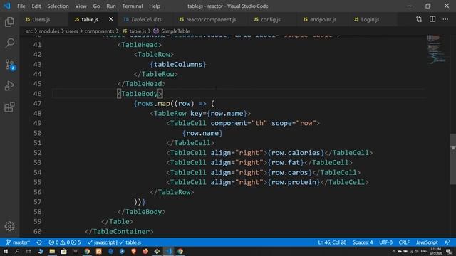Click the Open Changes compare icon
Screen dimensions: 456x256
419,19
